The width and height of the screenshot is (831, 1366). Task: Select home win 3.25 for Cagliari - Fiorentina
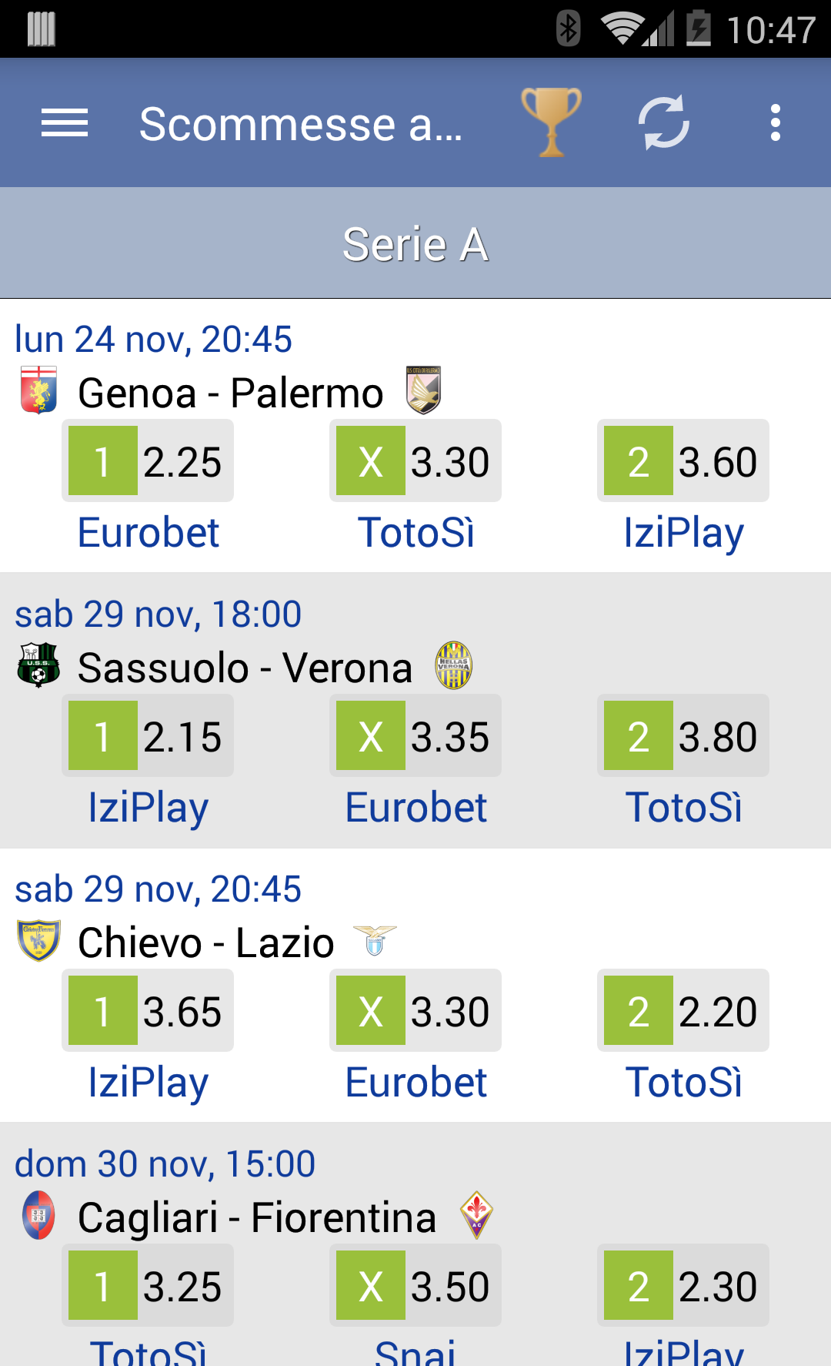148,1285
